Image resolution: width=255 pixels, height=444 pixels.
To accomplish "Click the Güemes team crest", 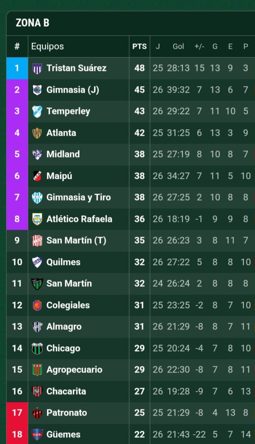I will point(37,434).
